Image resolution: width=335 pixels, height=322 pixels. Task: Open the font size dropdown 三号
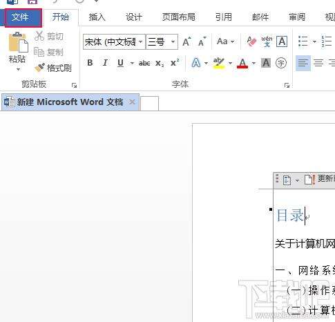click(x=162, y=42)
